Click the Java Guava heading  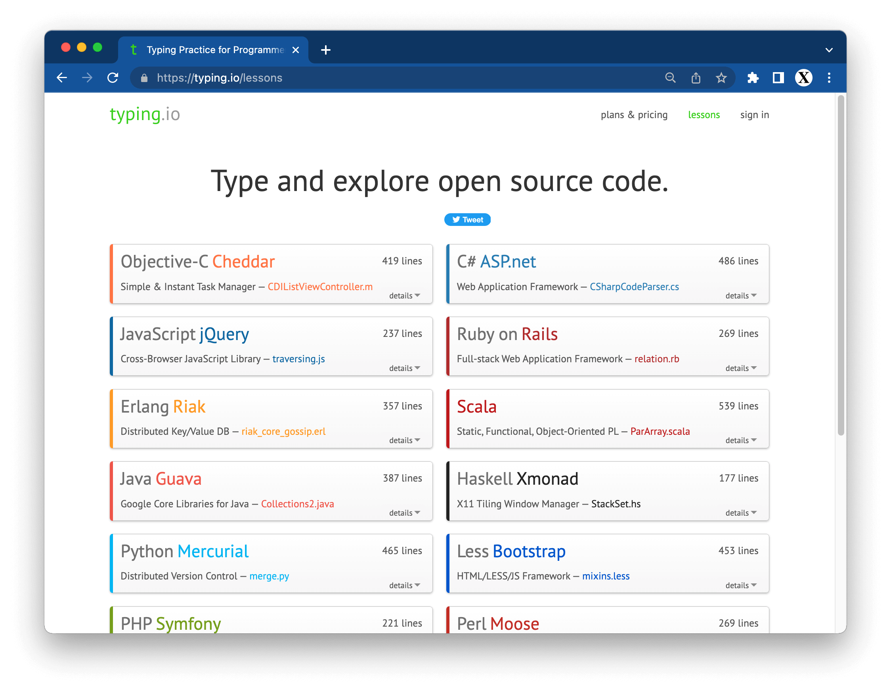(161, 479)
